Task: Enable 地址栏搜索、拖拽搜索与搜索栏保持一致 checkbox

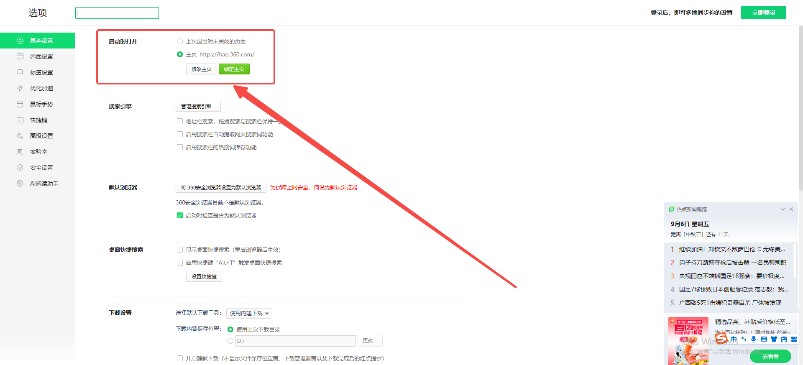Action: tap(180, 121)
